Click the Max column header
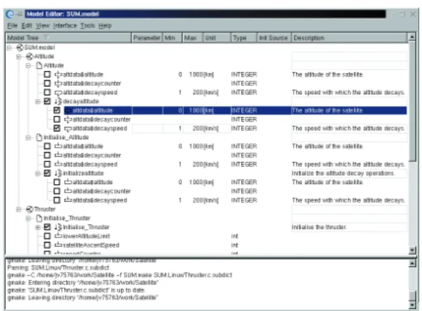The height and width of the screenshot is (311, 422). [192, 38]
